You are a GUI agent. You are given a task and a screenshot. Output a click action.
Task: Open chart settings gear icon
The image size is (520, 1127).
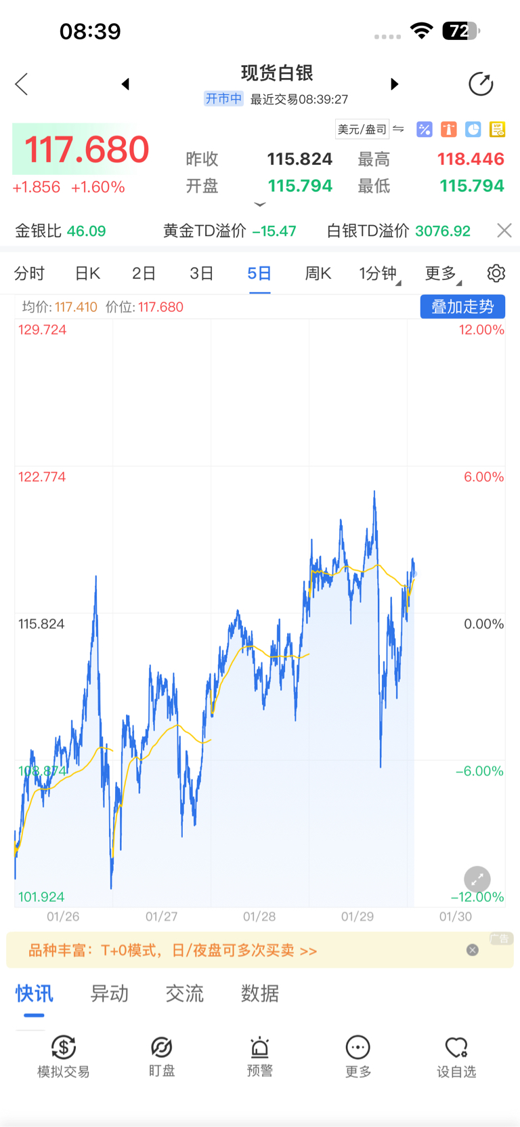pos(496,273)
